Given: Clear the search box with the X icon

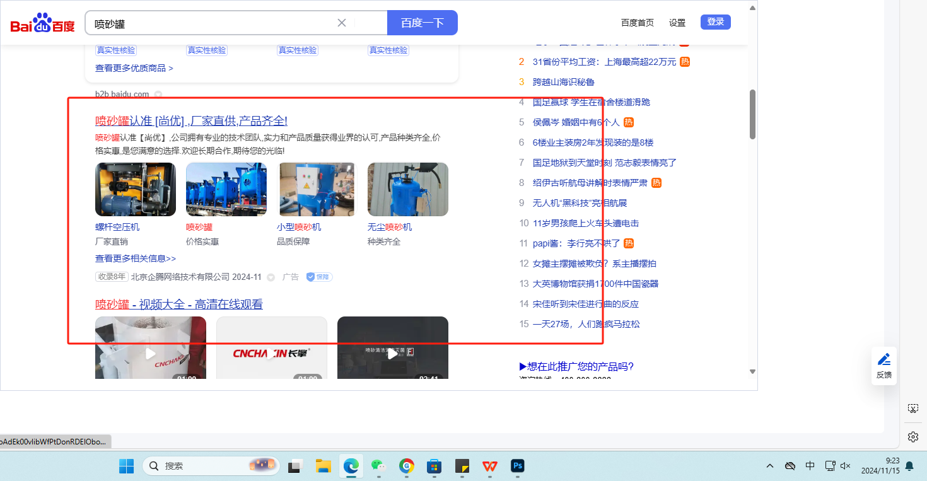Looking at the screenshot, I should 342,23.
